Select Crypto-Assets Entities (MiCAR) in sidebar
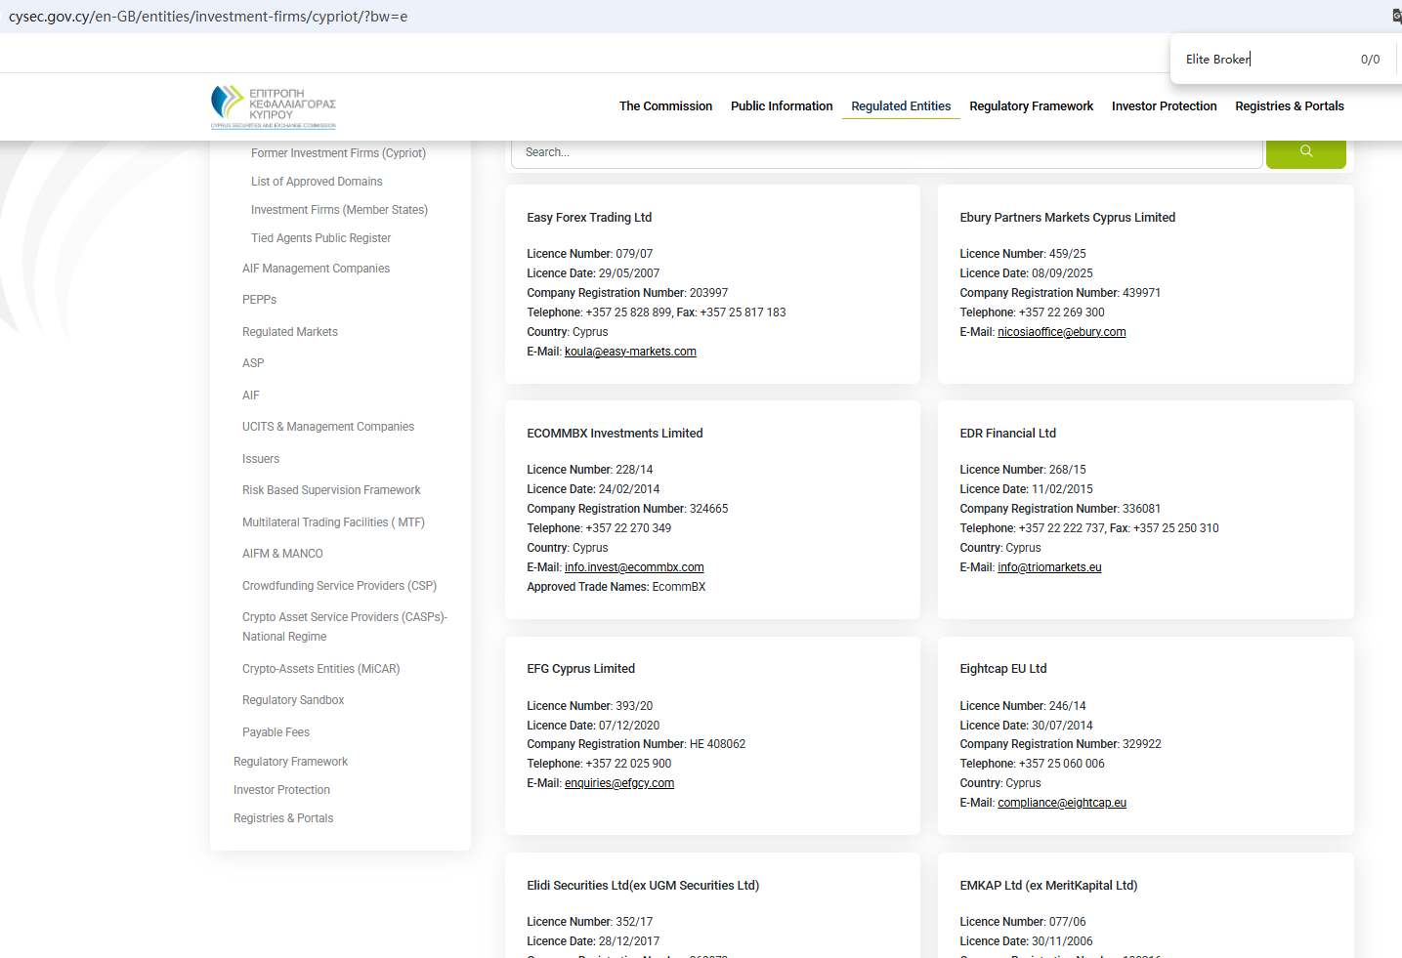The height and width of the screenshot is (958, 1402). tap(320, 669)
